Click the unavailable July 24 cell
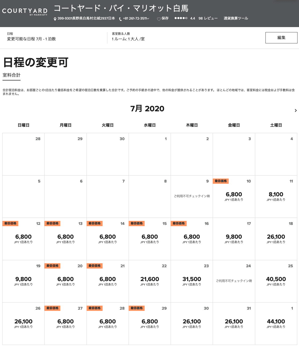 click(x=234, y=281)
